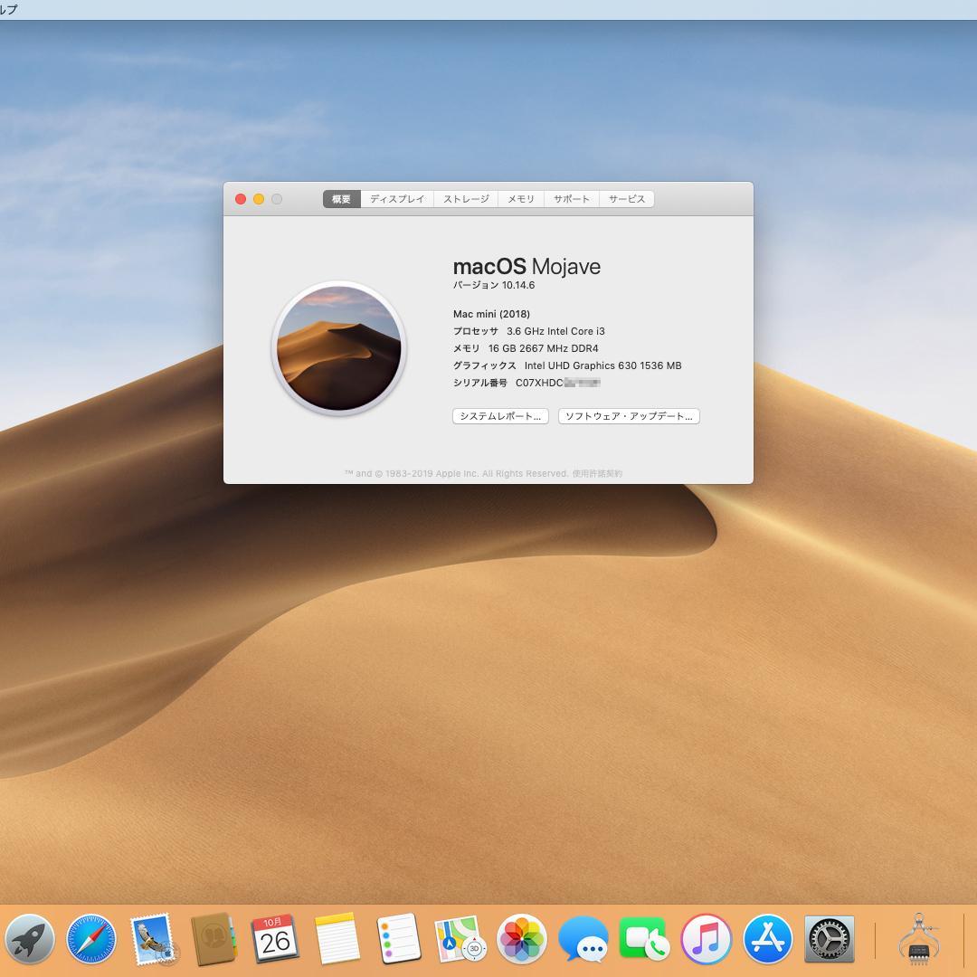
Task: Select the メモリ tab
Action: click(x=521, y=199)
